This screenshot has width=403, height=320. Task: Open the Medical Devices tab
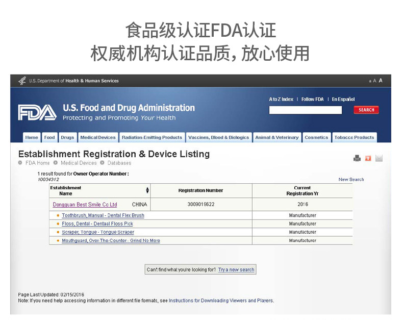(98, 137)
